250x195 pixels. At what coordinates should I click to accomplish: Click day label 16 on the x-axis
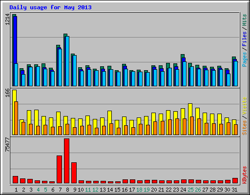pos(125,190)
